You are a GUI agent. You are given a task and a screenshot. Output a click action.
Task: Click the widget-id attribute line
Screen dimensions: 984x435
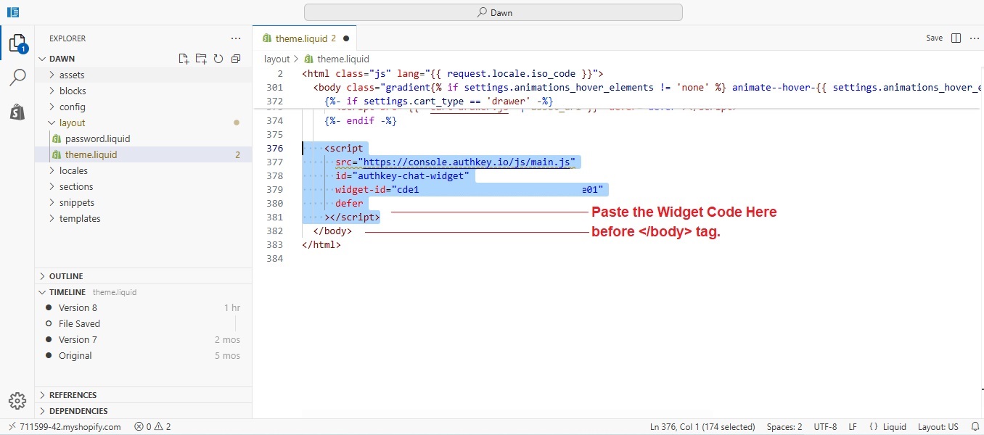pos(470,189)
